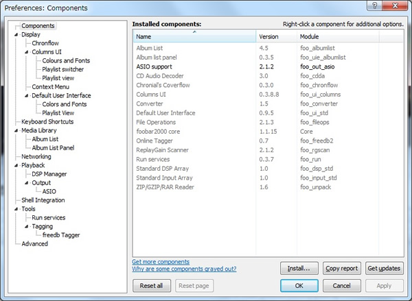Open Colours and Fonts under Columns UI
The height and width of the screenshot is (301, 412).
66,60
